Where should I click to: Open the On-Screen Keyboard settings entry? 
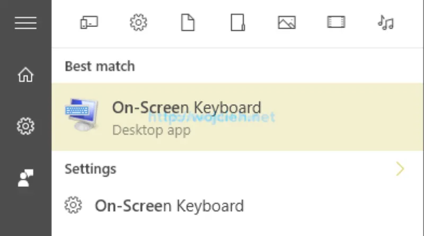169,205
